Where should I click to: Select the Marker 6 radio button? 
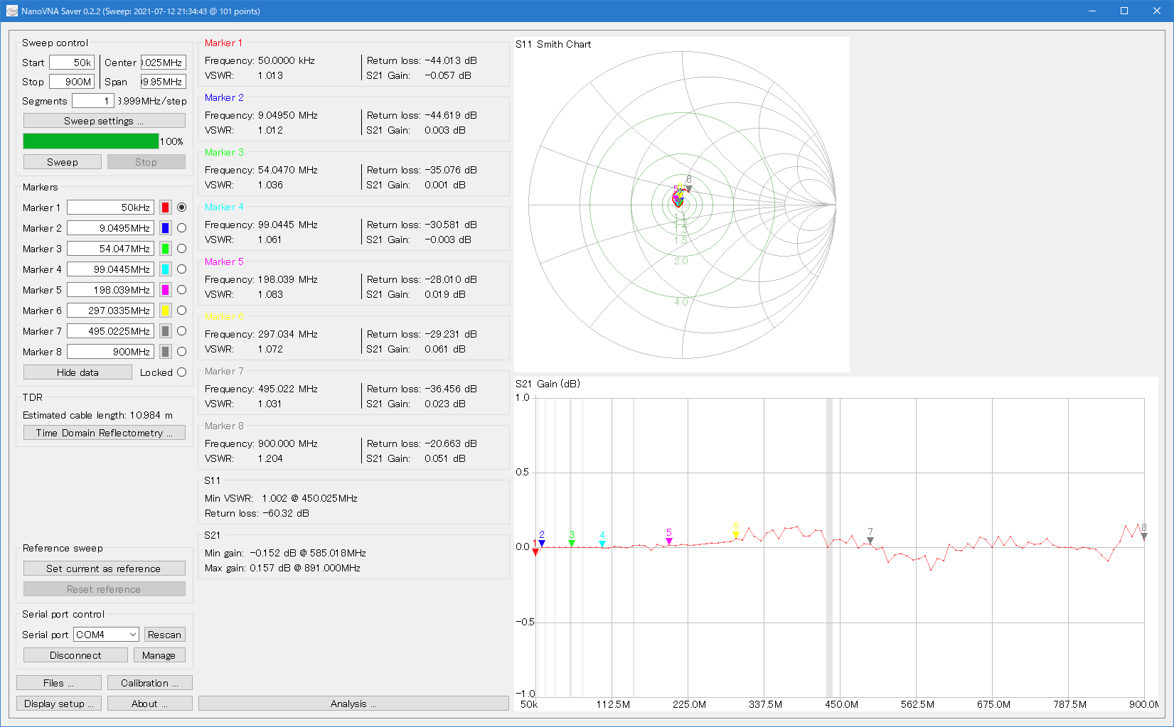[182, 311]
